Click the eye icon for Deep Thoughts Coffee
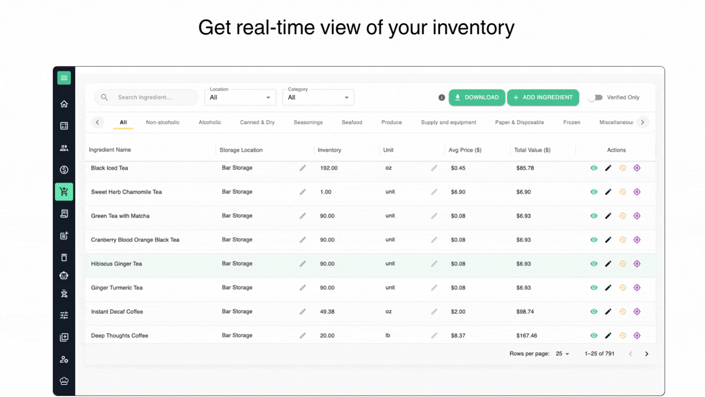Image resolution: width=705 pixels, height=397 pixels. (594, 335)
